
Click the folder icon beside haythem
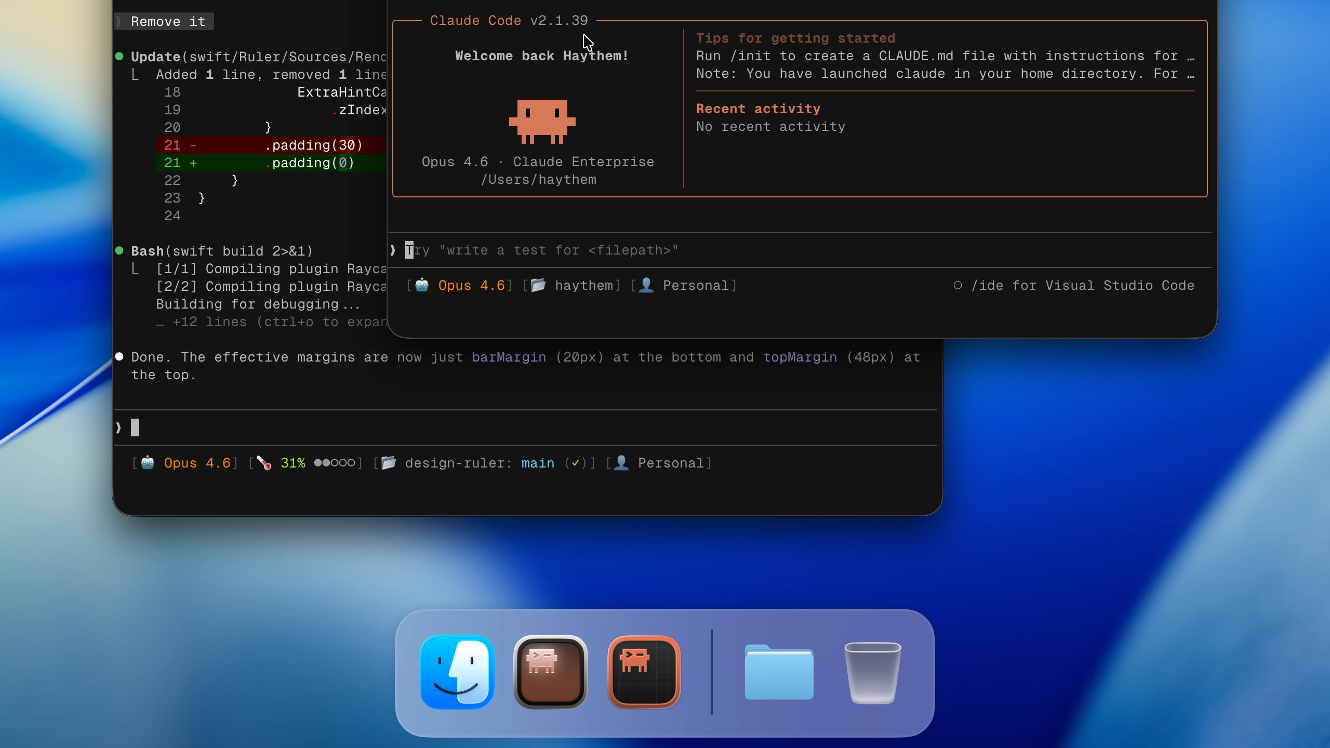pos(538,285)
